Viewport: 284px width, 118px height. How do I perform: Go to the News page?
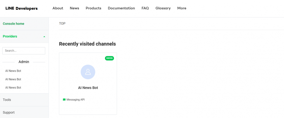[x=74, y=8]
